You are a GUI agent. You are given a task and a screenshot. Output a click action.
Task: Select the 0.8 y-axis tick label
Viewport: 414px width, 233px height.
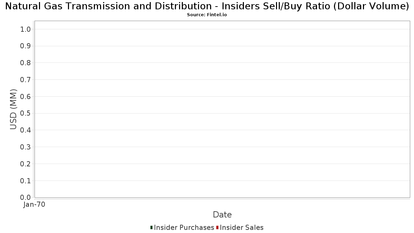pyautogui.click(x=26, y=63)
